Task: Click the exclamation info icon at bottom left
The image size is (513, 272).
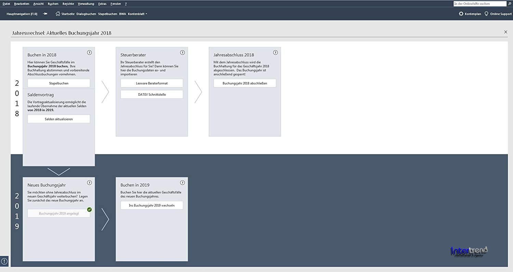Action: pyautogui.click(x=4, y=261)
